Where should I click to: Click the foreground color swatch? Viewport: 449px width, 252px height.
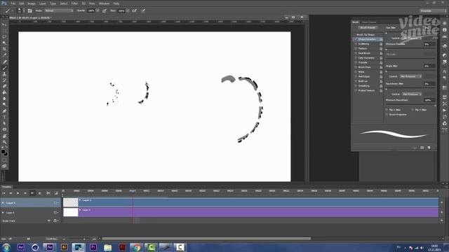(x=3, y=152)
